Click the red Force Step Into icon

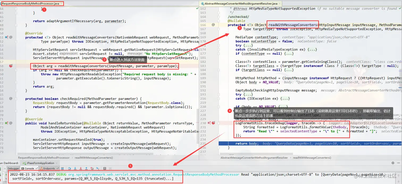click(x=81, y=168)
